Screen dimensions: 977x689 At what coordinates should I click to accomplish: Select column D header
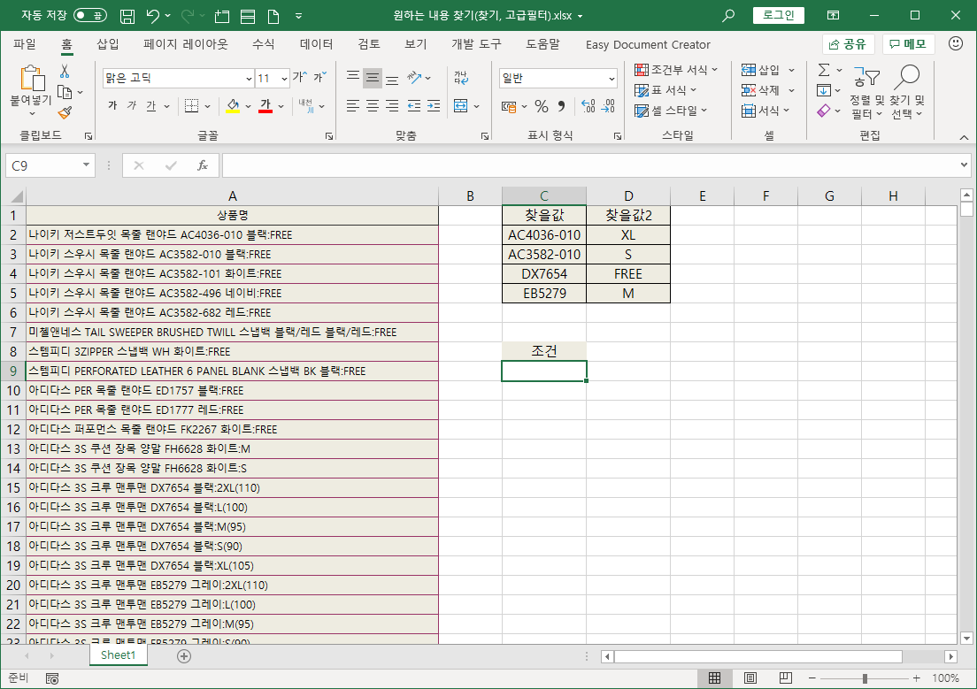tap(628, 196)
